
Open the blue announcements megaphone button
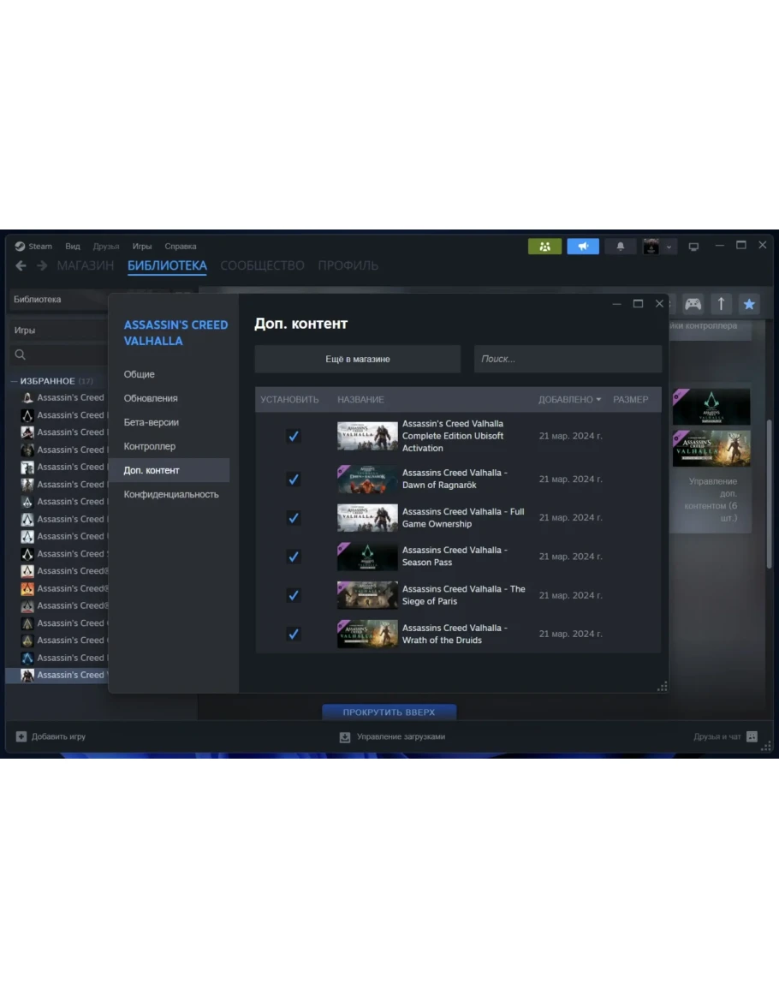[x=583, y=247]
